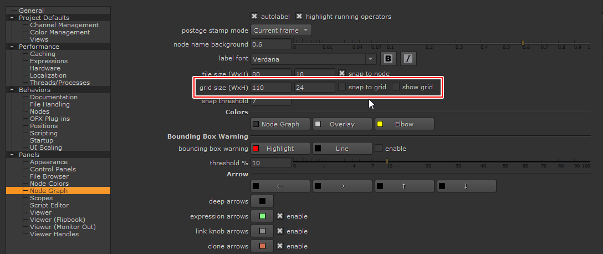
Task: Select Color Management in the preferences tree
Action: (59, 32)
